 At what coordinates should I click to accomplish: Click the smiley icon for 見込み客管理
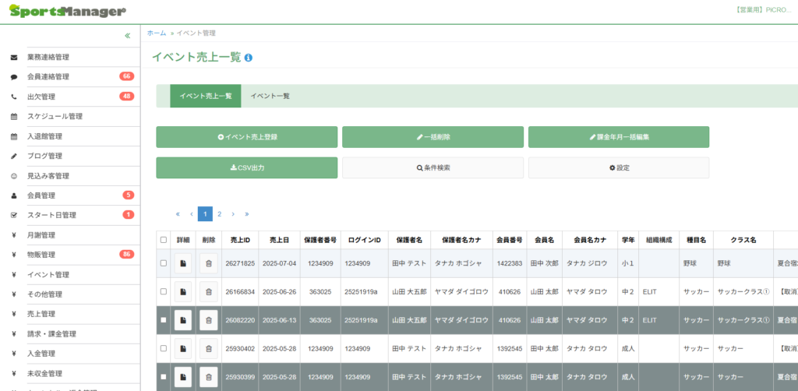[14, 176]
